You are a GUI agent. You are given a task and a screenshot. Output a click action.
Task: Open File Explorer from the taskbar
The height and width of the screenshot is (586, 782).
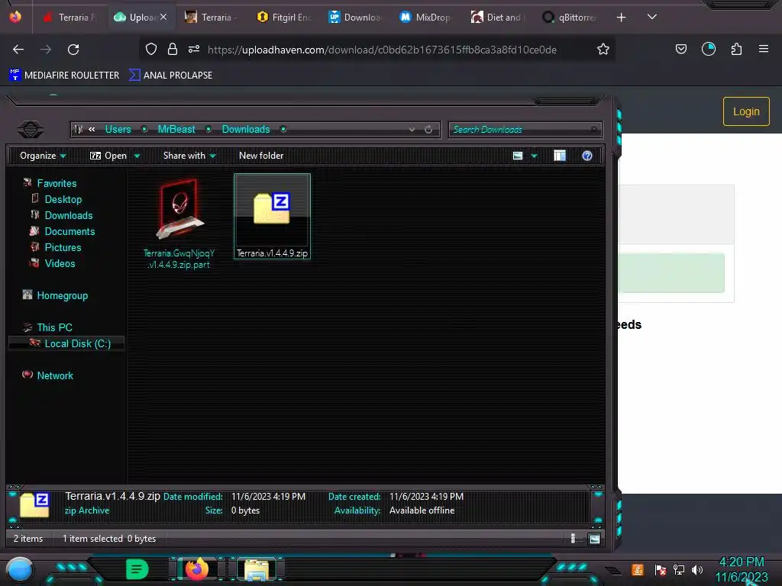(x=256, y=569)
